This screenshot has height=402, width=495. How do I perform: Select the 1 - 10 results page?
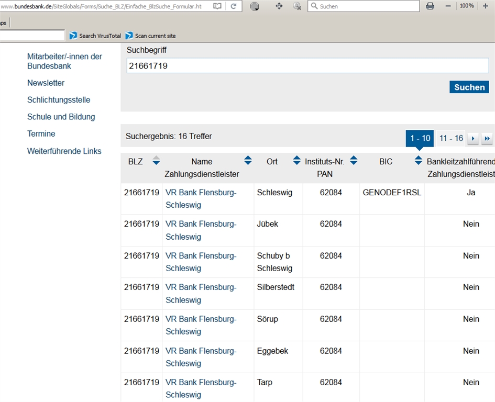point(420,138)
